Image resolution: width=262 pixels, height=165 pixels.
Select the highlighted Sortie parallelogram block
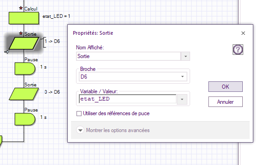24,43
